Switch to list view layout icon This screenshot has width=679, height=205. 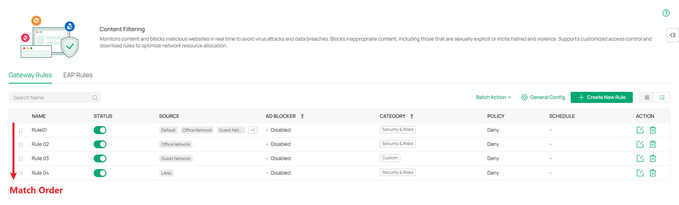click(x=662, y=98)
